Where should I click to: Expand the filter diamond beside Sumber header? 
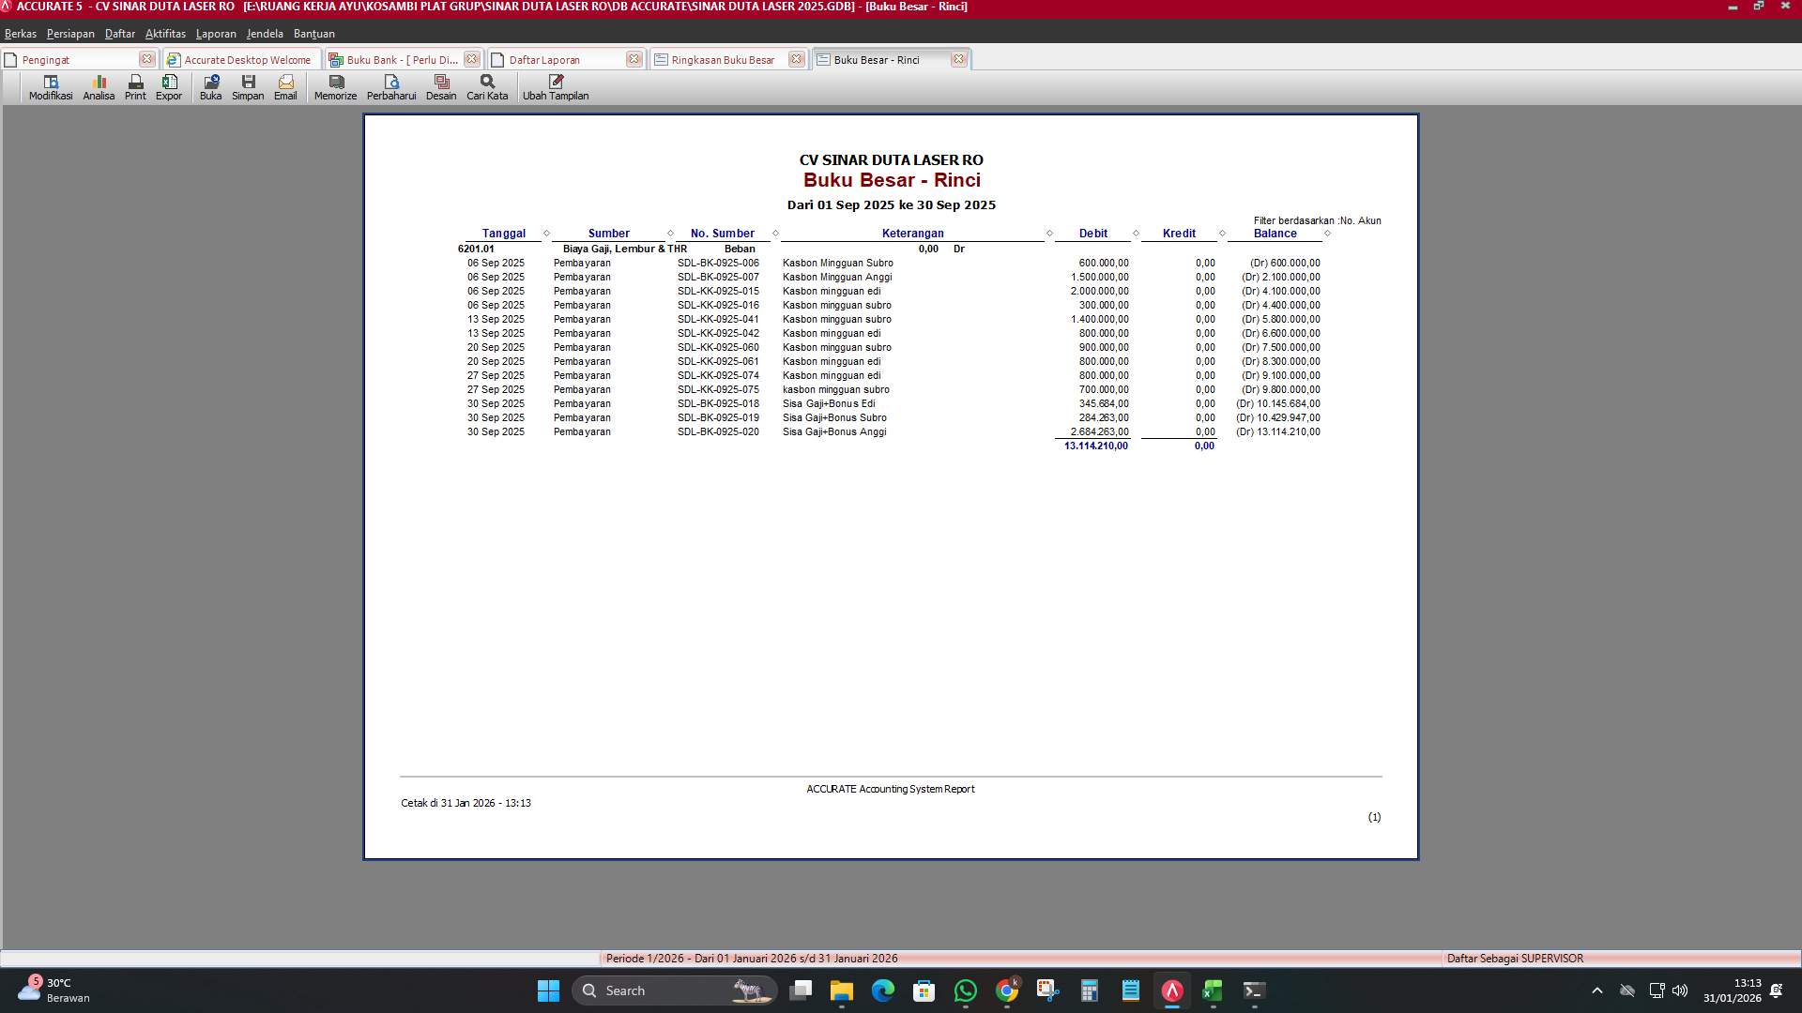tap(669, 233)
